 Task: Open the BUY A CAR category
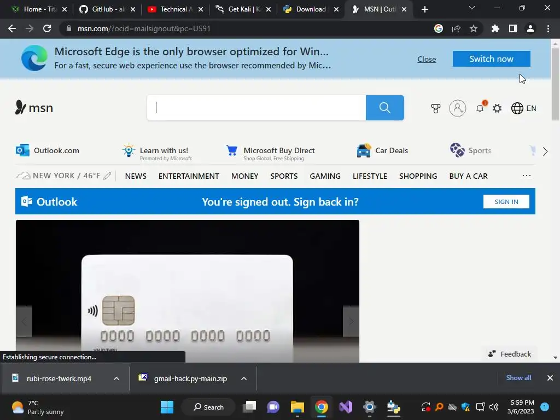pyautogui.click(x=468, y=176)
